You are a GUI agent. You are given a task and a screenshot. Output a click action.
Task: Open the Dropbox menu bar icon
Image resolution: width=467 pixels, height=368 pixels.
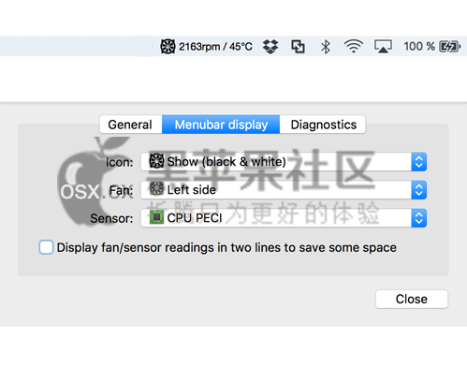coord(270,47)
